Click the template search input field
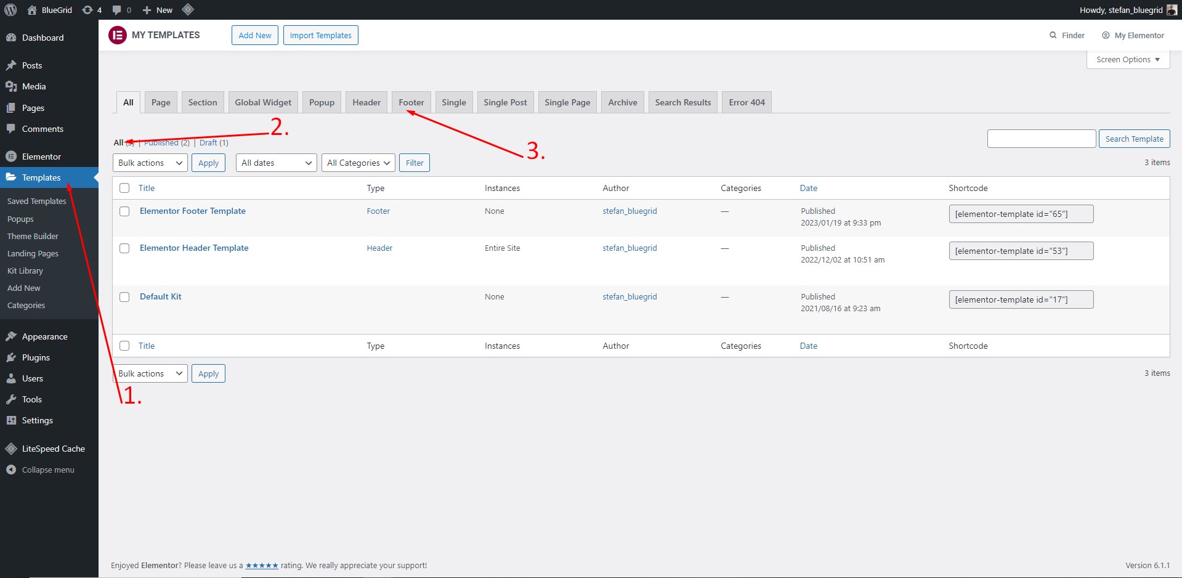Viewport: 1182px width, 578px height. (x=1042, y=139)
